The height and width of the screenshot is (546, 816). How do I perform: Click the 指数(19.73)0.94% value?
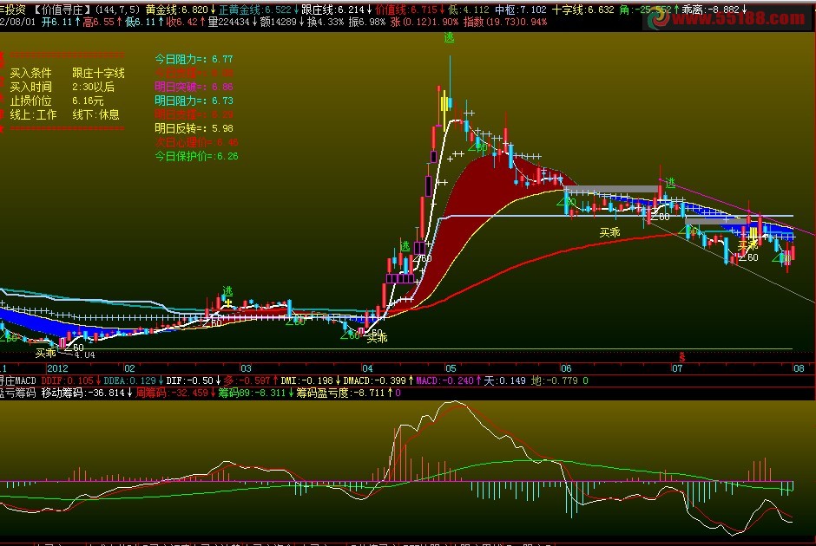(x=505, y=22)
